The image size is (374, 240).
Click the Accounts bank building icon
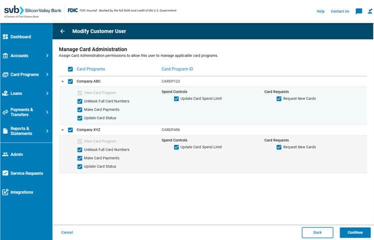[5, 55]
